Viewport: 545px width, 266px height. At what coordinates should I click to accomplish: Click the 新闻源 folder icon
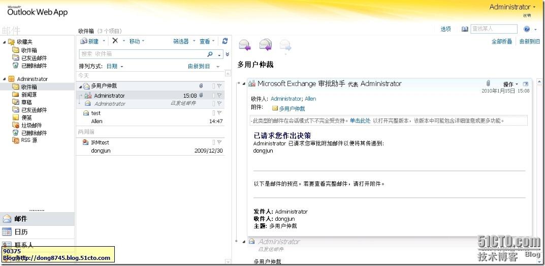tap(15, 95)
